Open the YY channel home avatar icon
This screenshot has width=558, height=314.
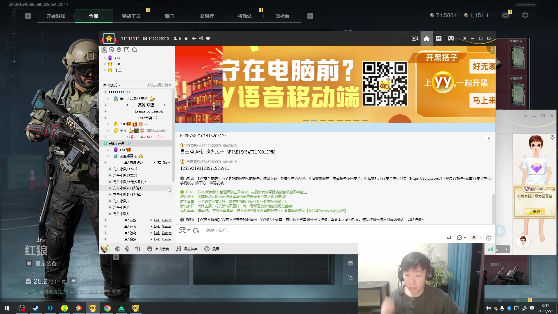pyautogui.click(x=109, y=38)
